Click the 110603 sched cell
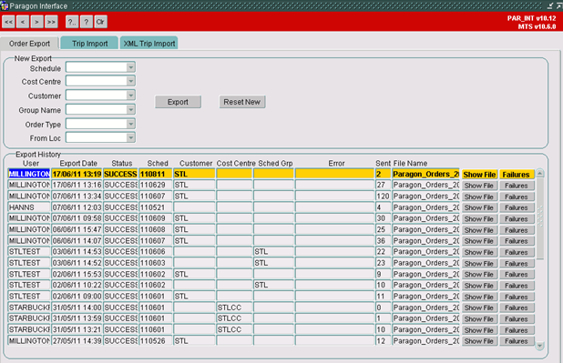Screen dimensions: 563x363 pyautogui.click(x=156, y=263)
